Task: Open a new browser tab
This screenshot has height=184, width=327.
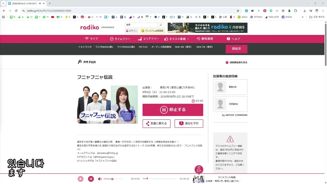Action: click(50, 3)
